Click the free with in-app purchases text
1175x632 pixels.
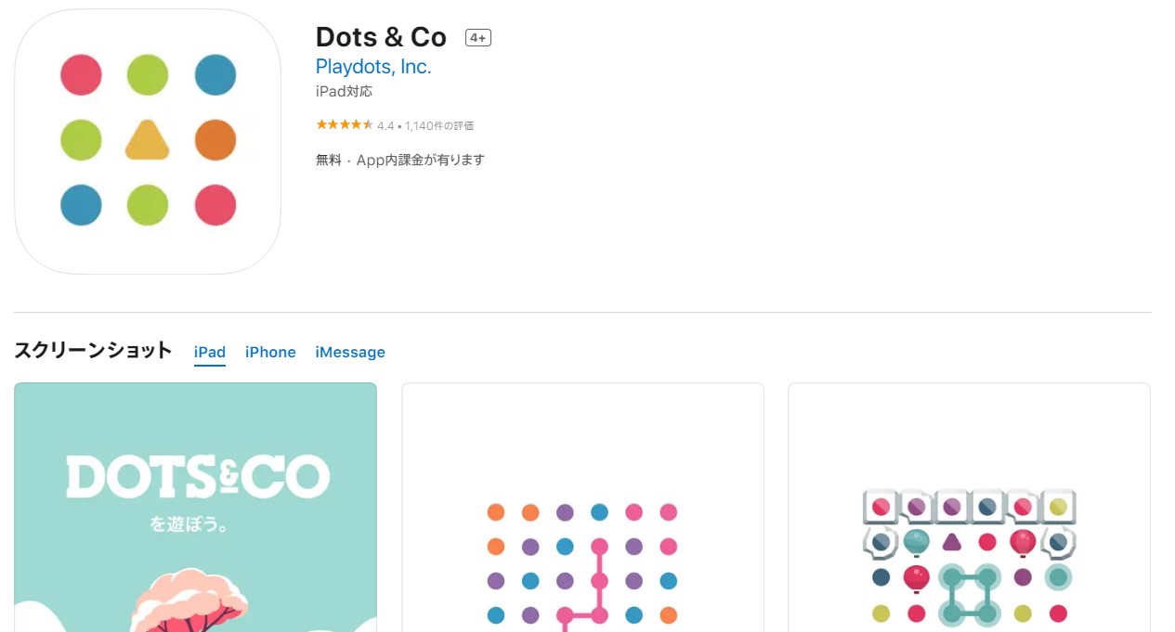pos(400,160)
